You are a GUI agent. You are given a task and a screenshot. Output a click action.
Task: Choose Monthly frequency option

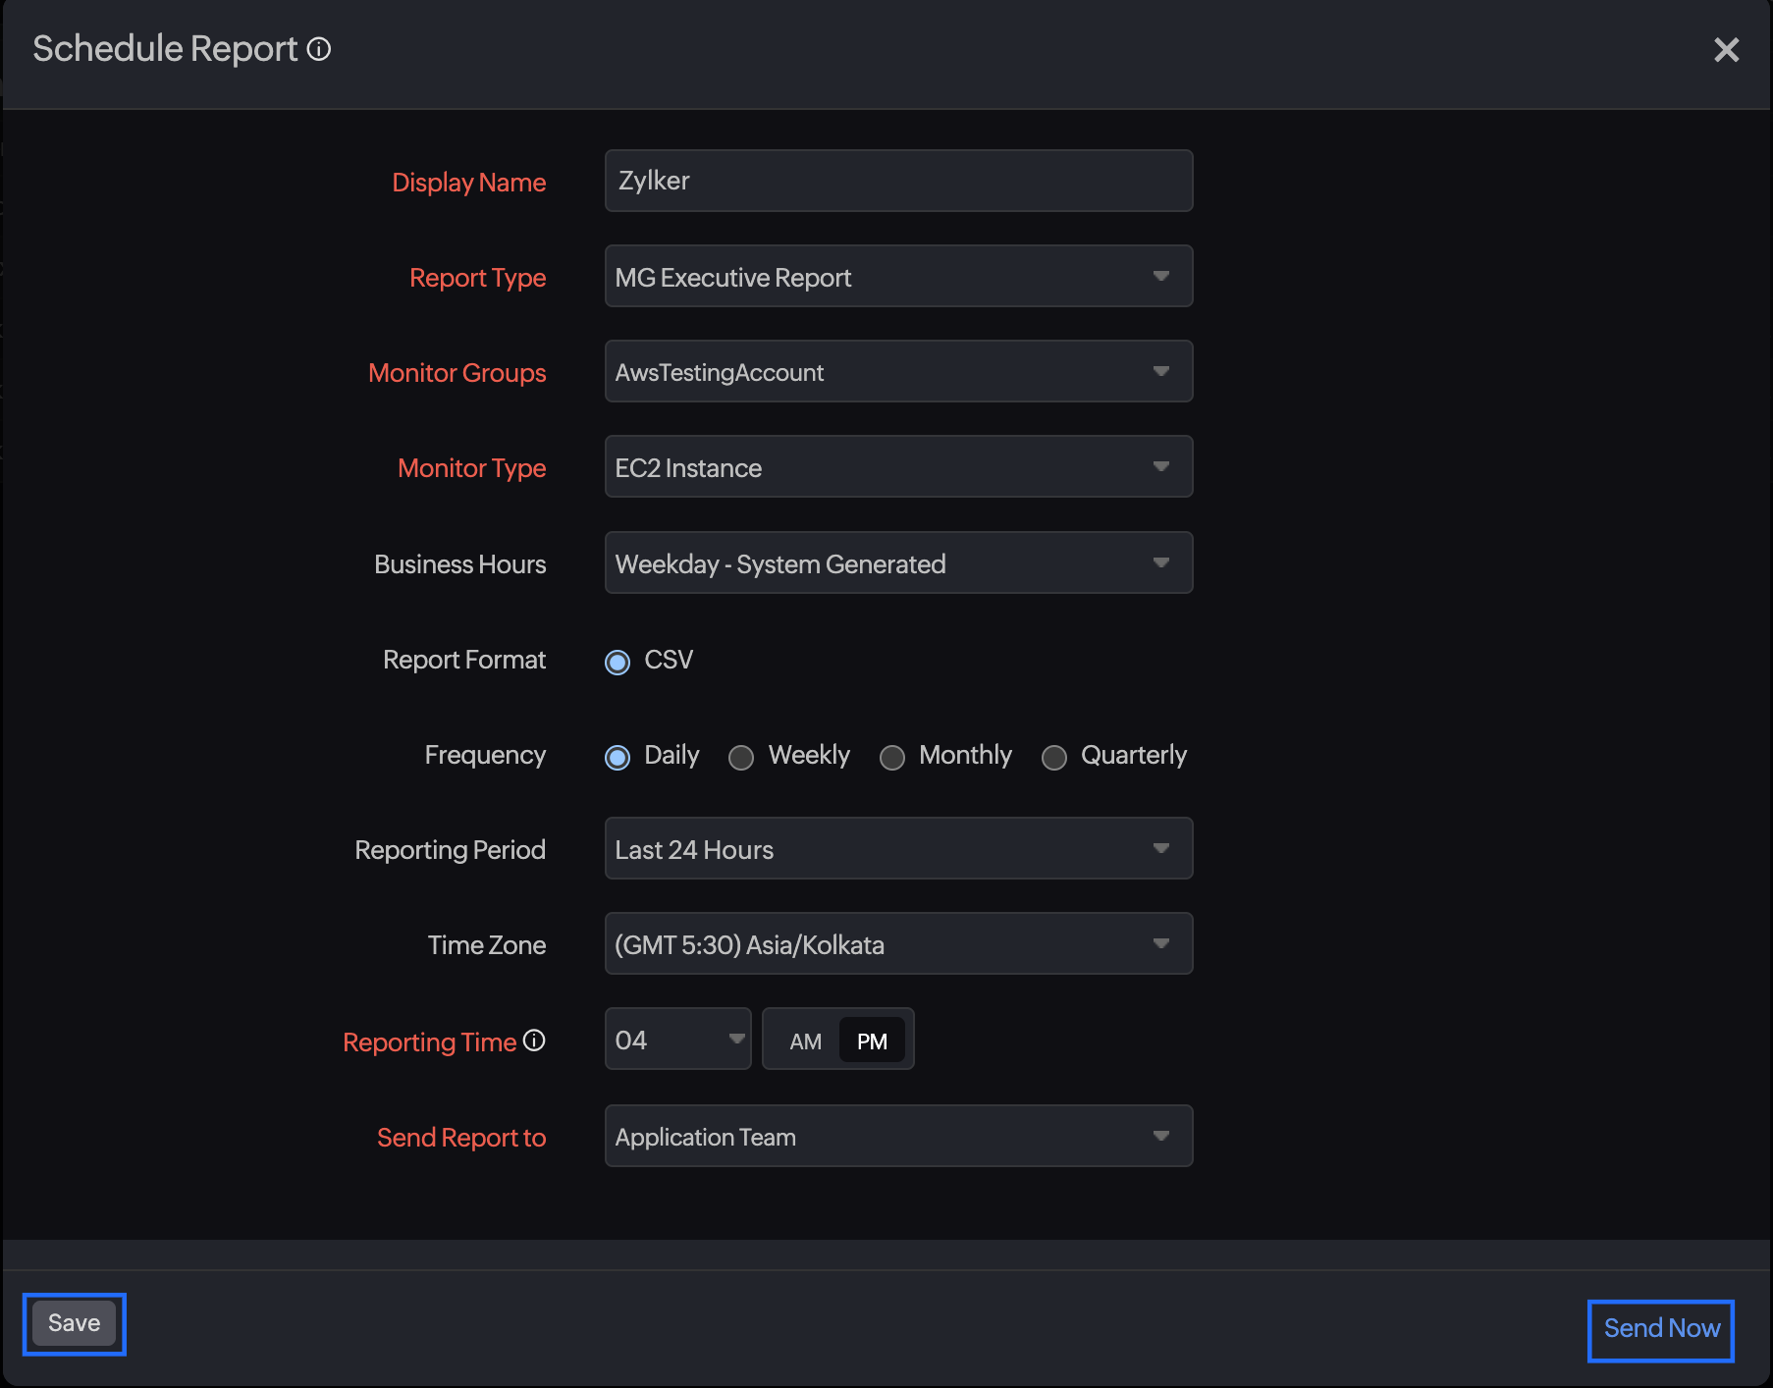pos(892,758)
